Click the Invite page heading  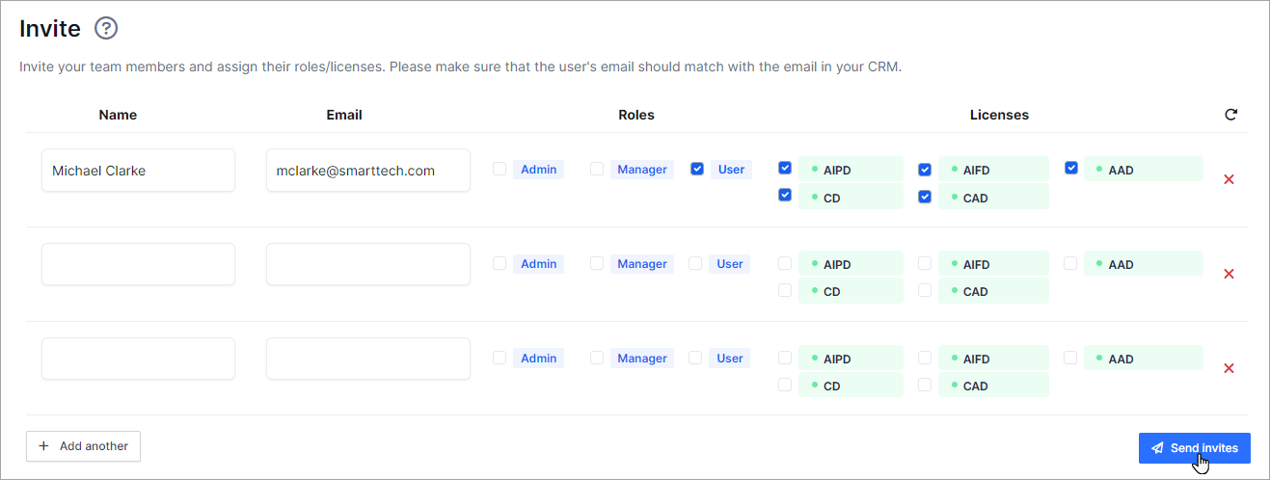(50, 29)
